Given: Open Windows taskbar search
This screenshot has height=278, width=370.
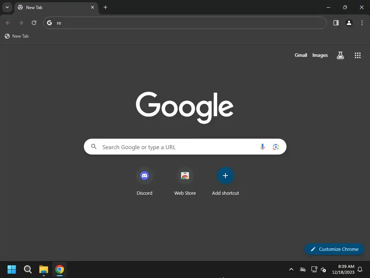Looking at the screenshot, I should click(x=28, y=269).
